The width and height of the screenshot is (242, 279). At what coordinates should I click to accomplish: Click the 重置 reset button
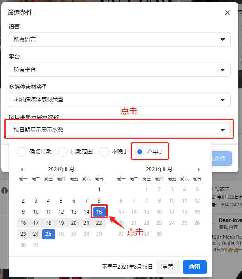pyautogui.click(x=168, y=267)
